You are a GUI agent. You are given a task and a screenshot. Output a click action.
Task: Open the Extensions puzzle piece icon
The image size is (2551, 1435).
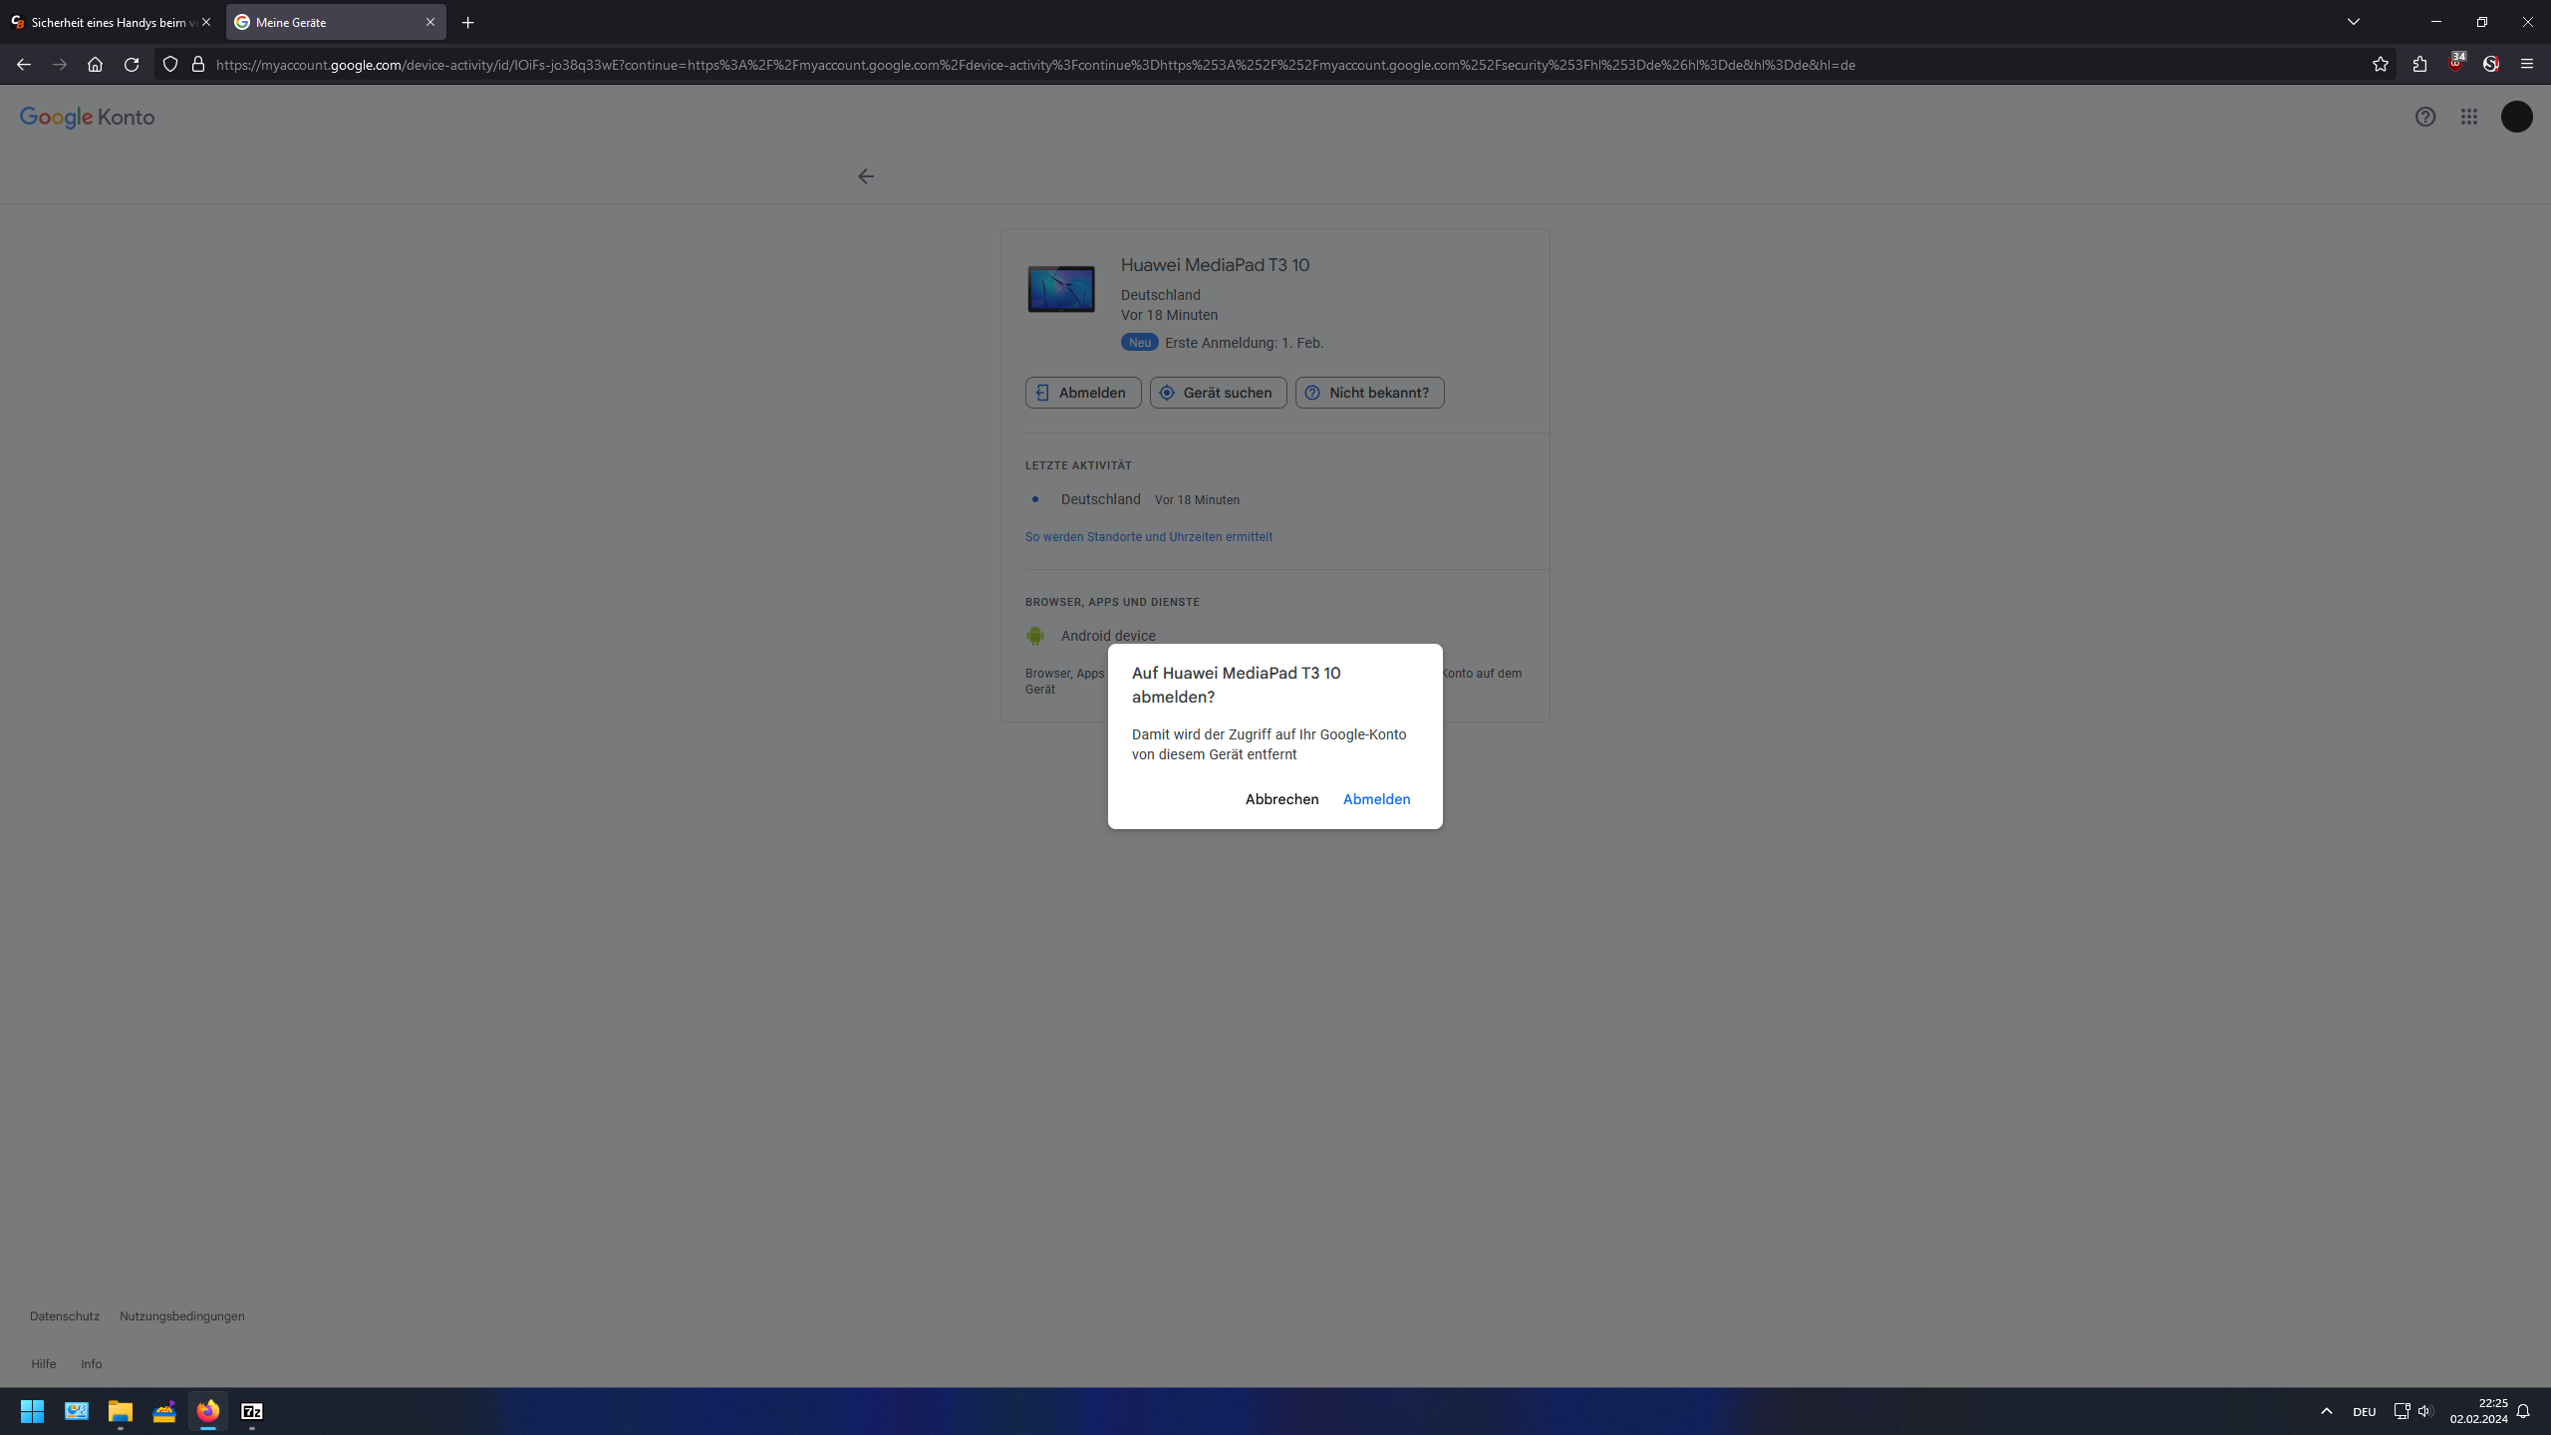coord(2419,64)
